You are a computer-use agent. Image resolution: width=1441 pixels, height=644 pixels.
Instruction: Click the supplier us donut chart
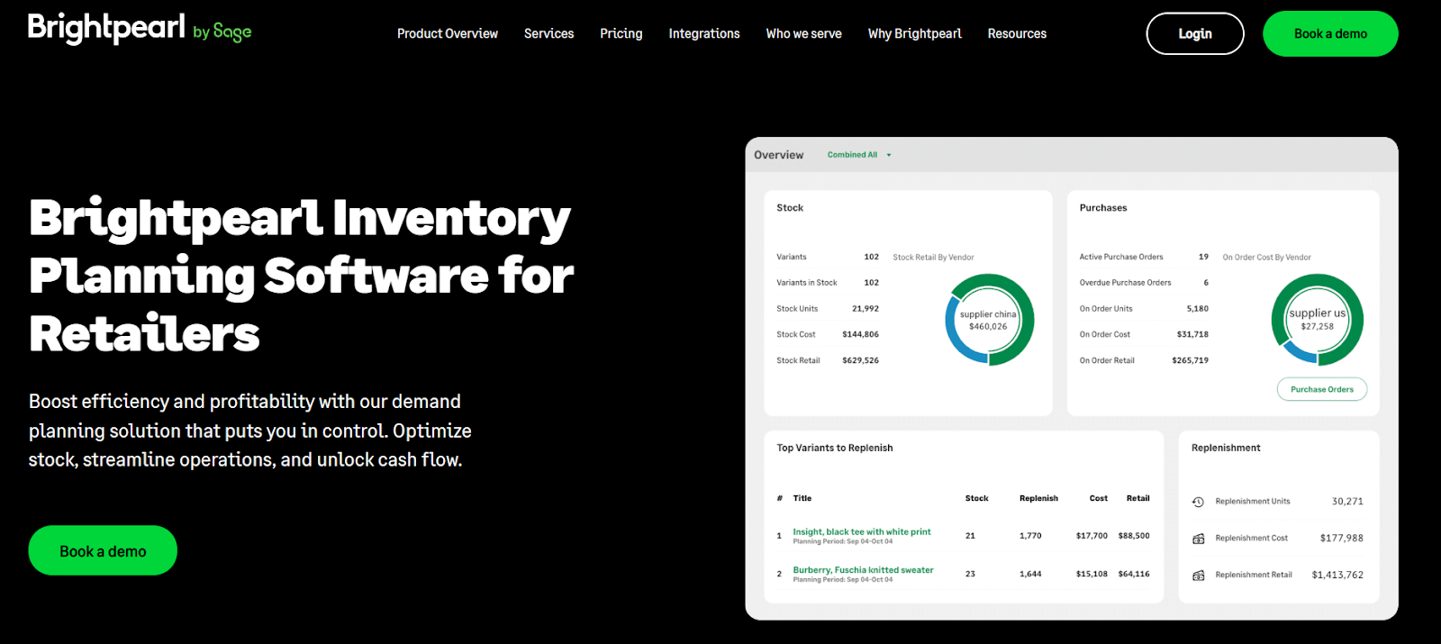(x=1317, y=320)
